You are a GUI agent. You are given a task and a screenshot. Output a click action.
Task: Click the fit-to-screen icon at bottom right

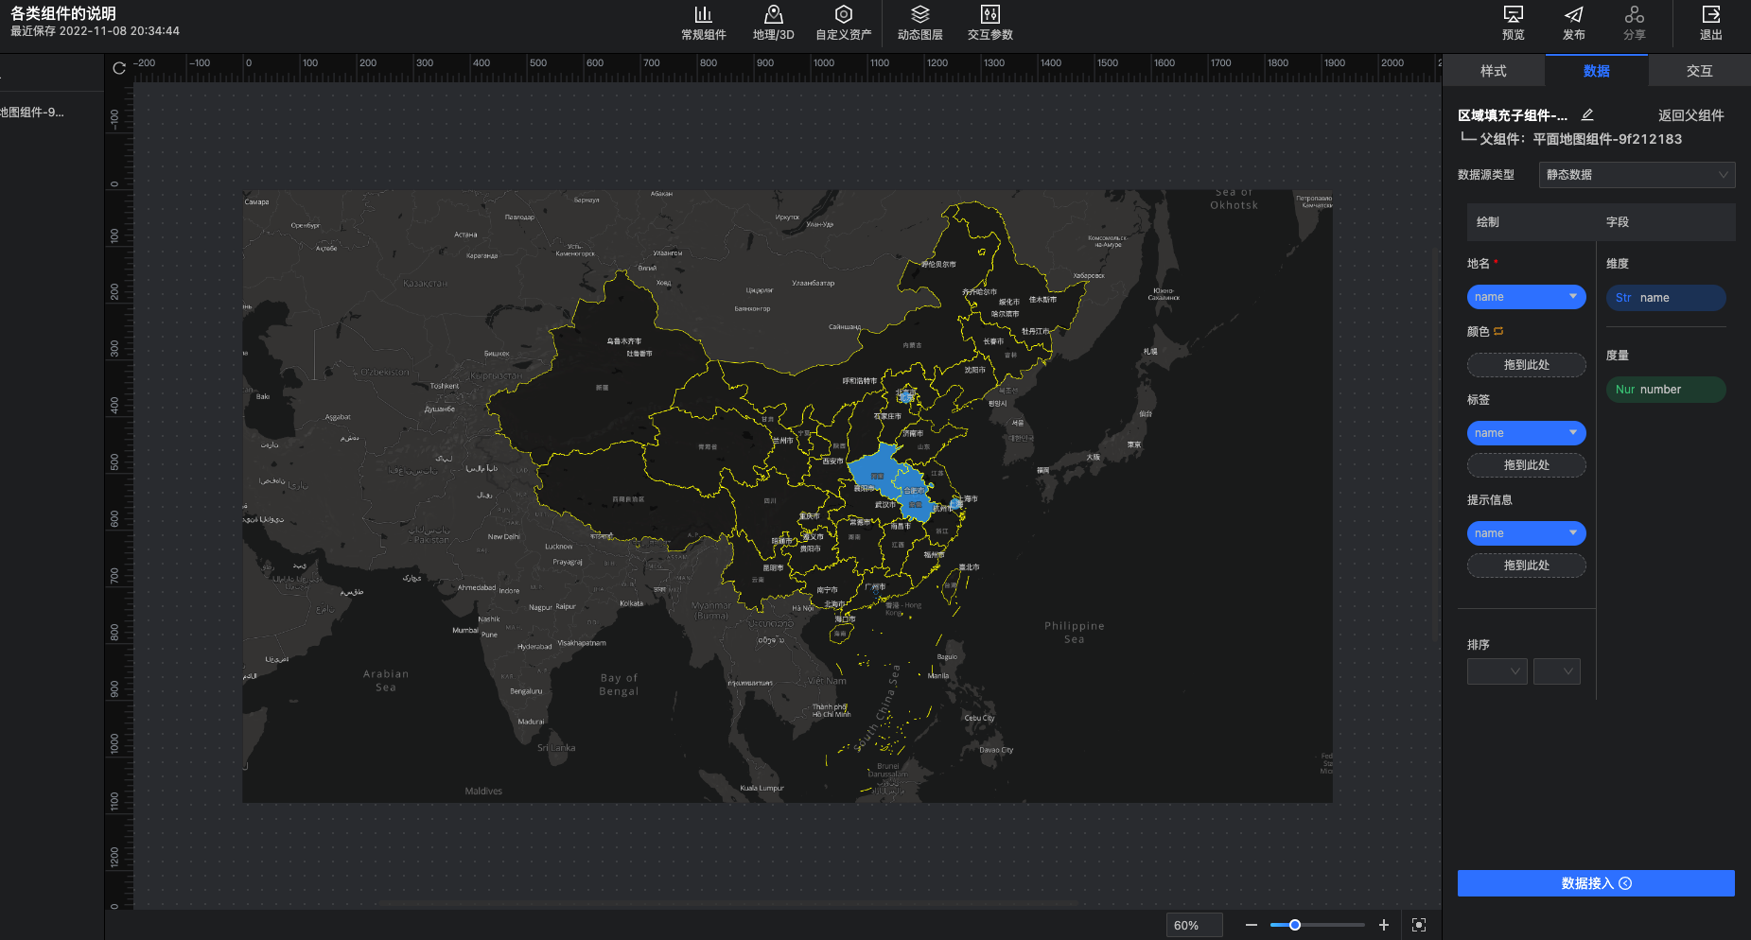coord(1418,925)
